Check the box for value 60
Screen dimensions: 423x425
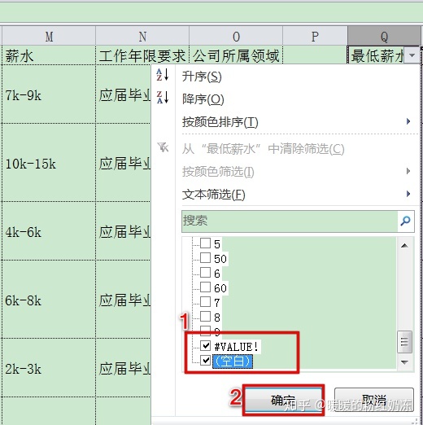[205, 287]
